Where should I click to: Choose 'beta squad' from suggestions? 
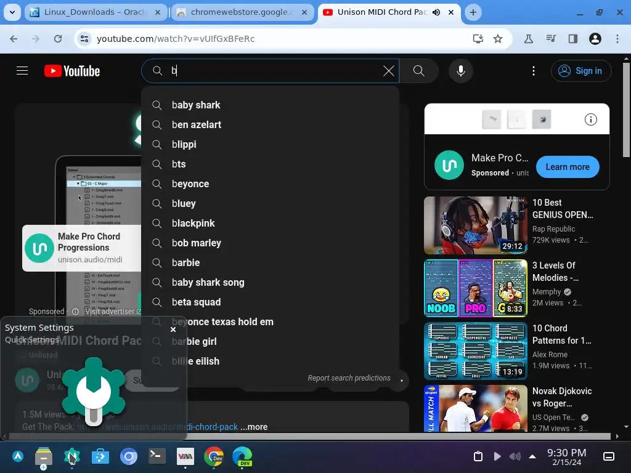coord(270,302)
